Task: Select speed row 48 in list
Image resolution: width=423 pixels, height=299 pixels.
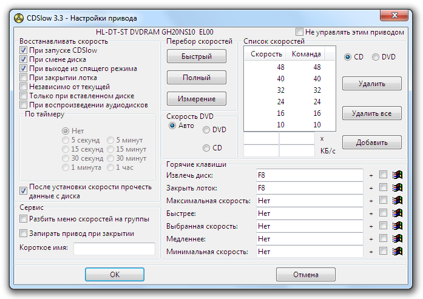Action: (x=289, y=67)
